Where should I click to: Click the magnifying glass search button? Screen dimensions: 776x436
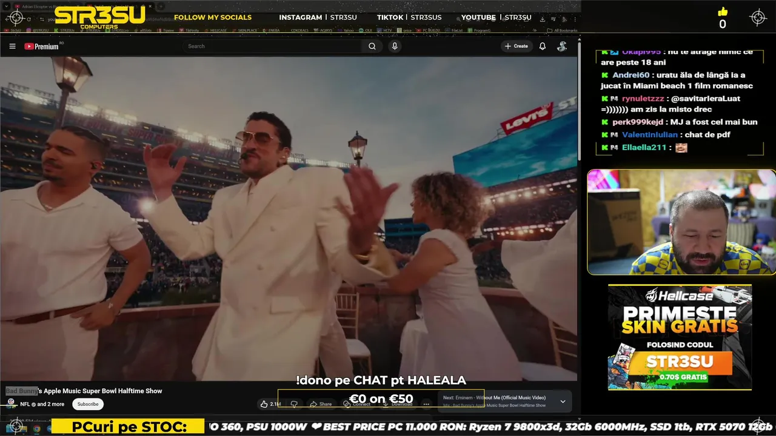click(372, 46)
